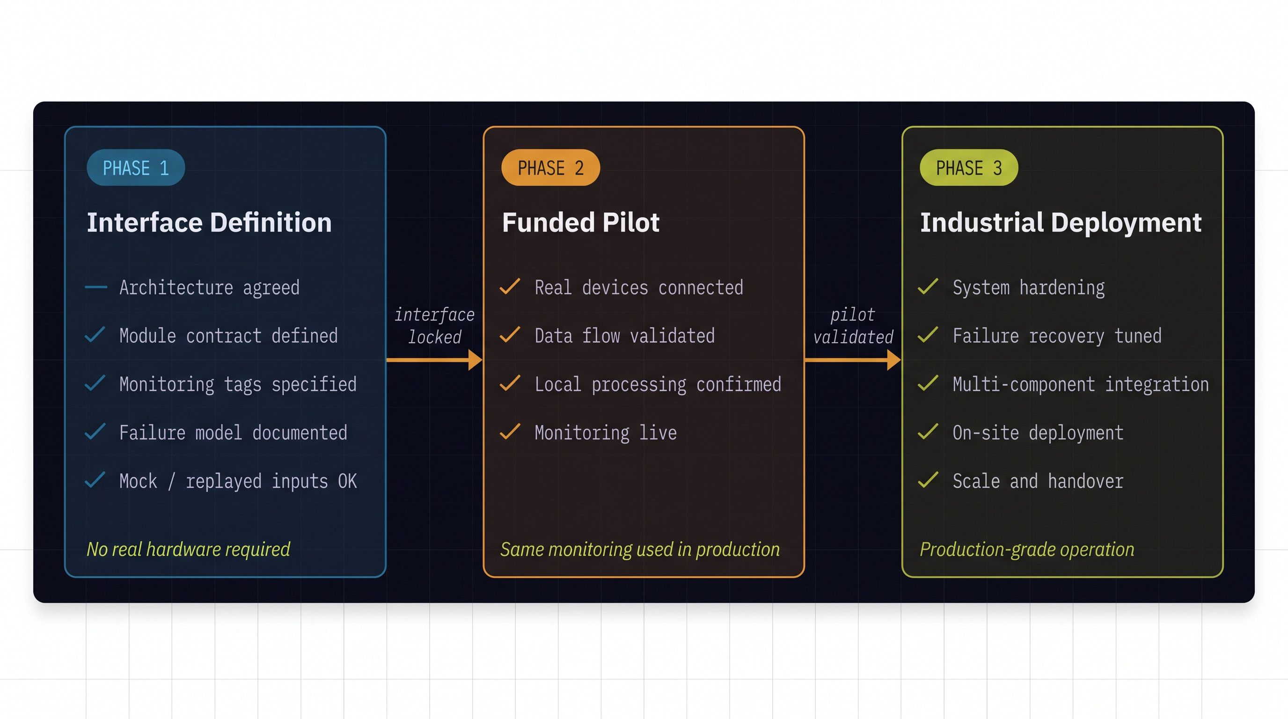Click the No real hardware required note

tap(188, 549)
